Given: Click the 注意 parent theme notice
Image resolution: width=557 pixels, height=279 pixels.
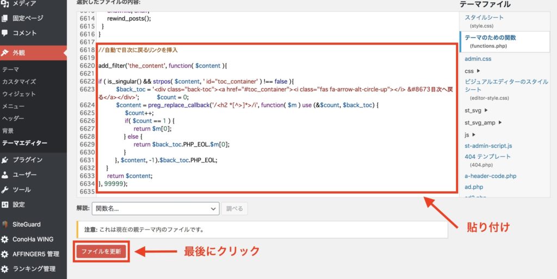Looking at the screenshot, I should coord(263,230).
